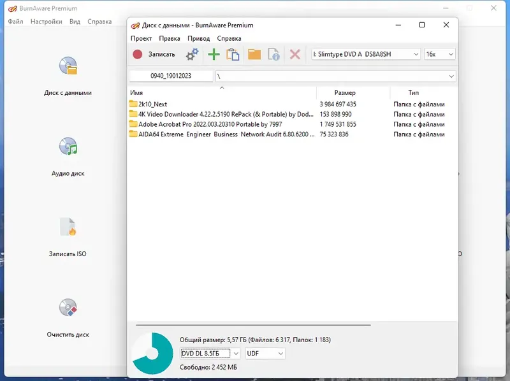Click folder icon of 2k10_Next
The height and width of the screenshot is (381, 510).
tap(133, 104)
